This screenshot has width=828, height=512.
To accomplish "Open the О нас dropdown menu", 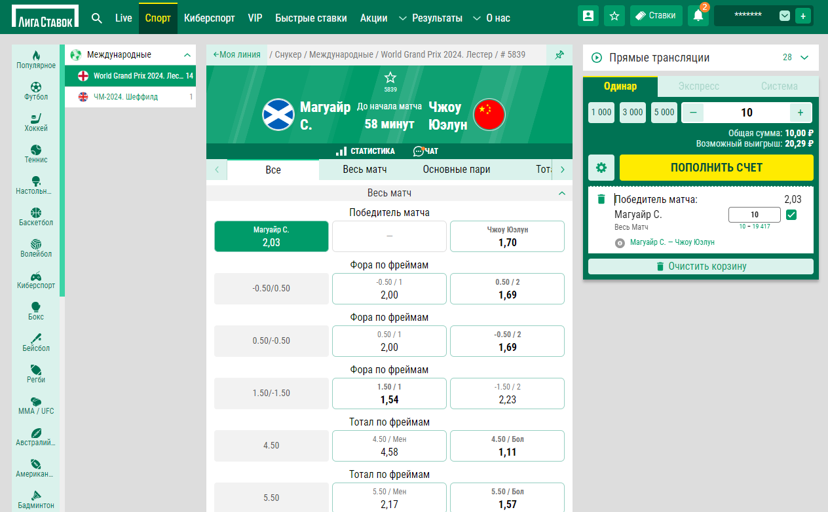I will [491, 18].
